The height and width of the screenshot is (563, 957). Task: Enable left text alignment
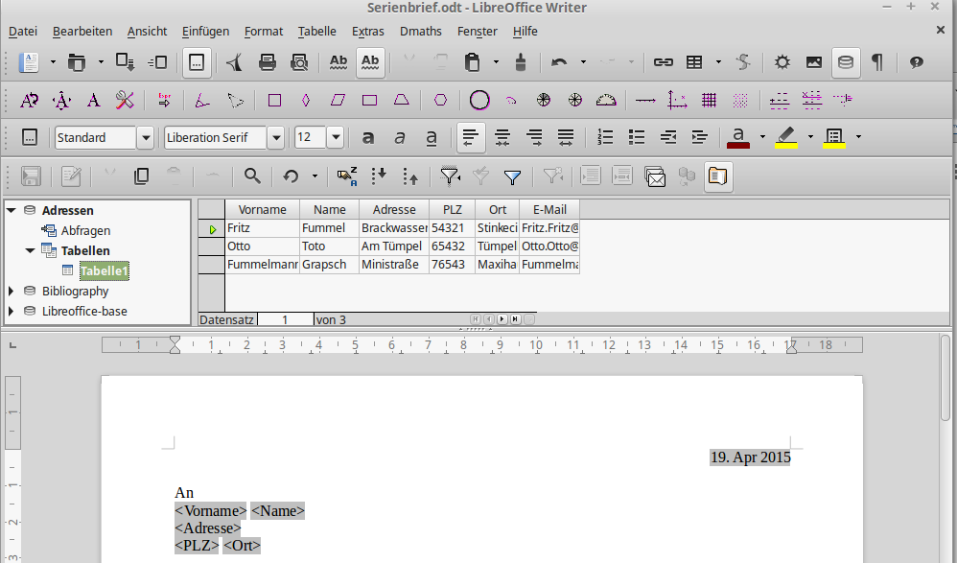pos(469,137)
